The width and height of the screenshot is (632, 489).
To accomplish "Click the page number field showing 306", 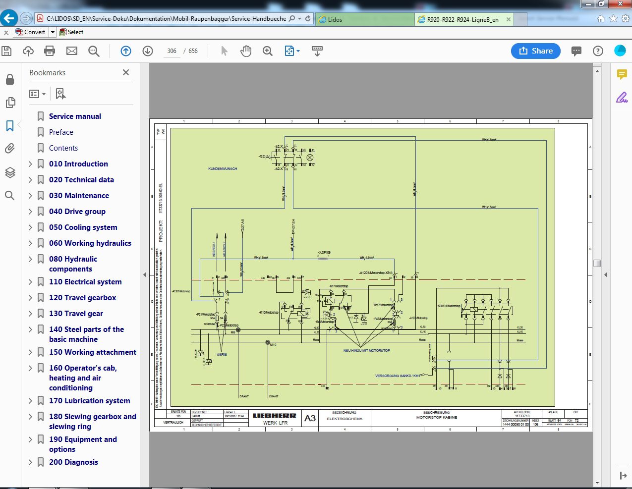I will (172, 51).
